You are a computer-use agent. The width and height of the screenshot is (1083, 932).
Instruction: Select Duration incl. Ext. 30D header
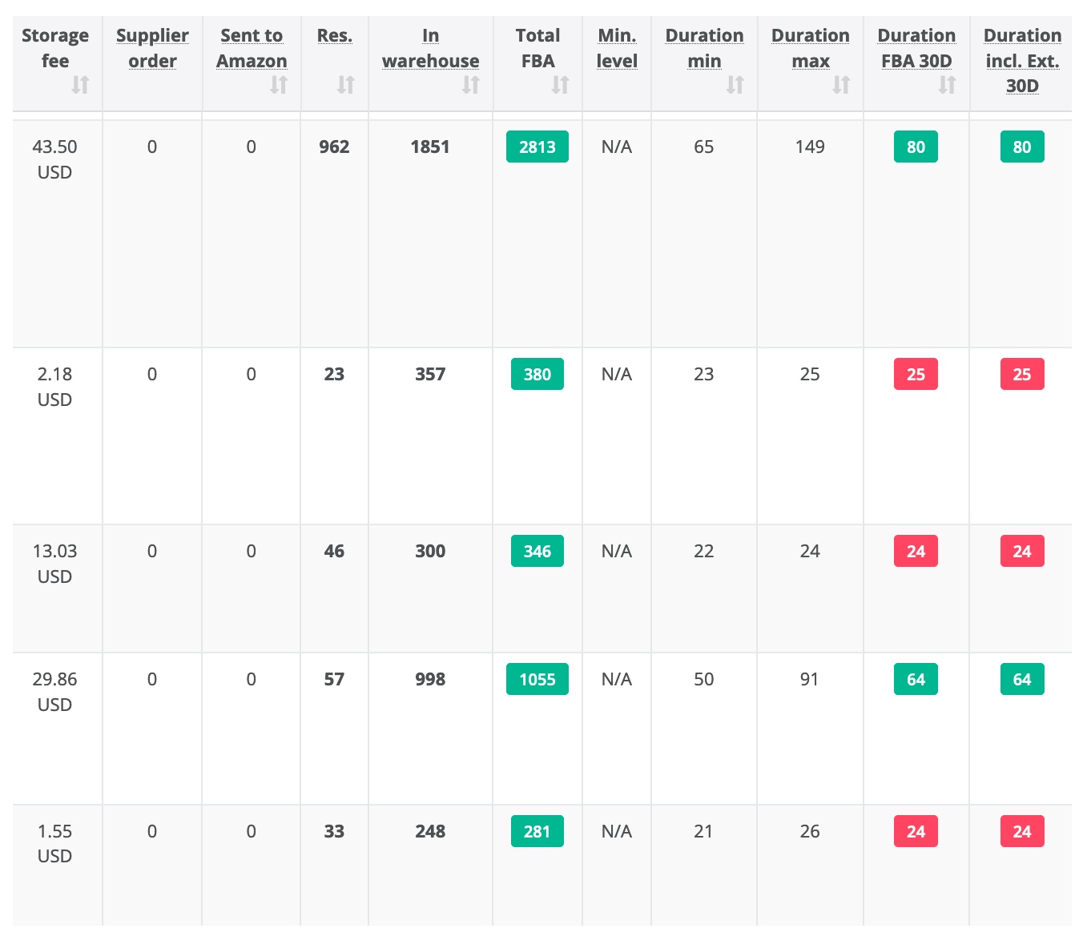tap(1022, 60)
